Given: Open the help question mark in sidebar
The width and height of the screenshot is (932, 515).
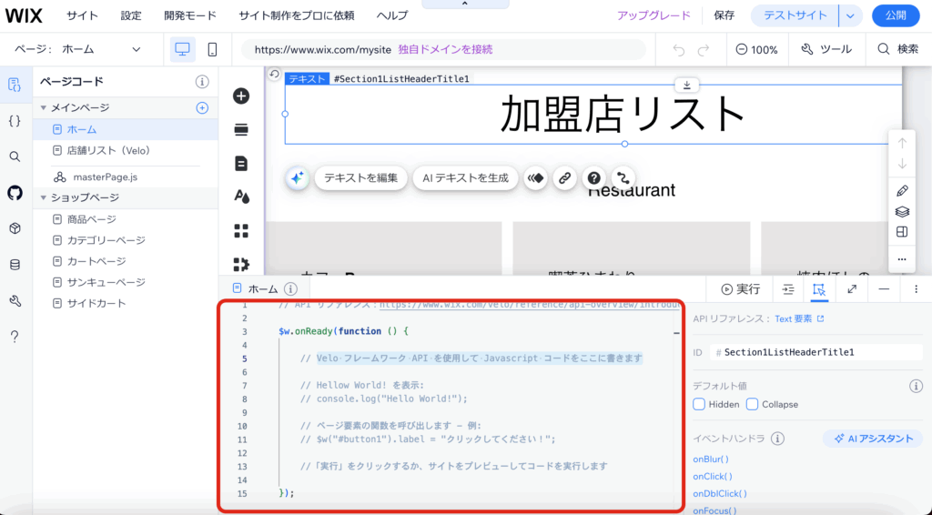Looking at the screenshot, I should click(x=15, y=337).
